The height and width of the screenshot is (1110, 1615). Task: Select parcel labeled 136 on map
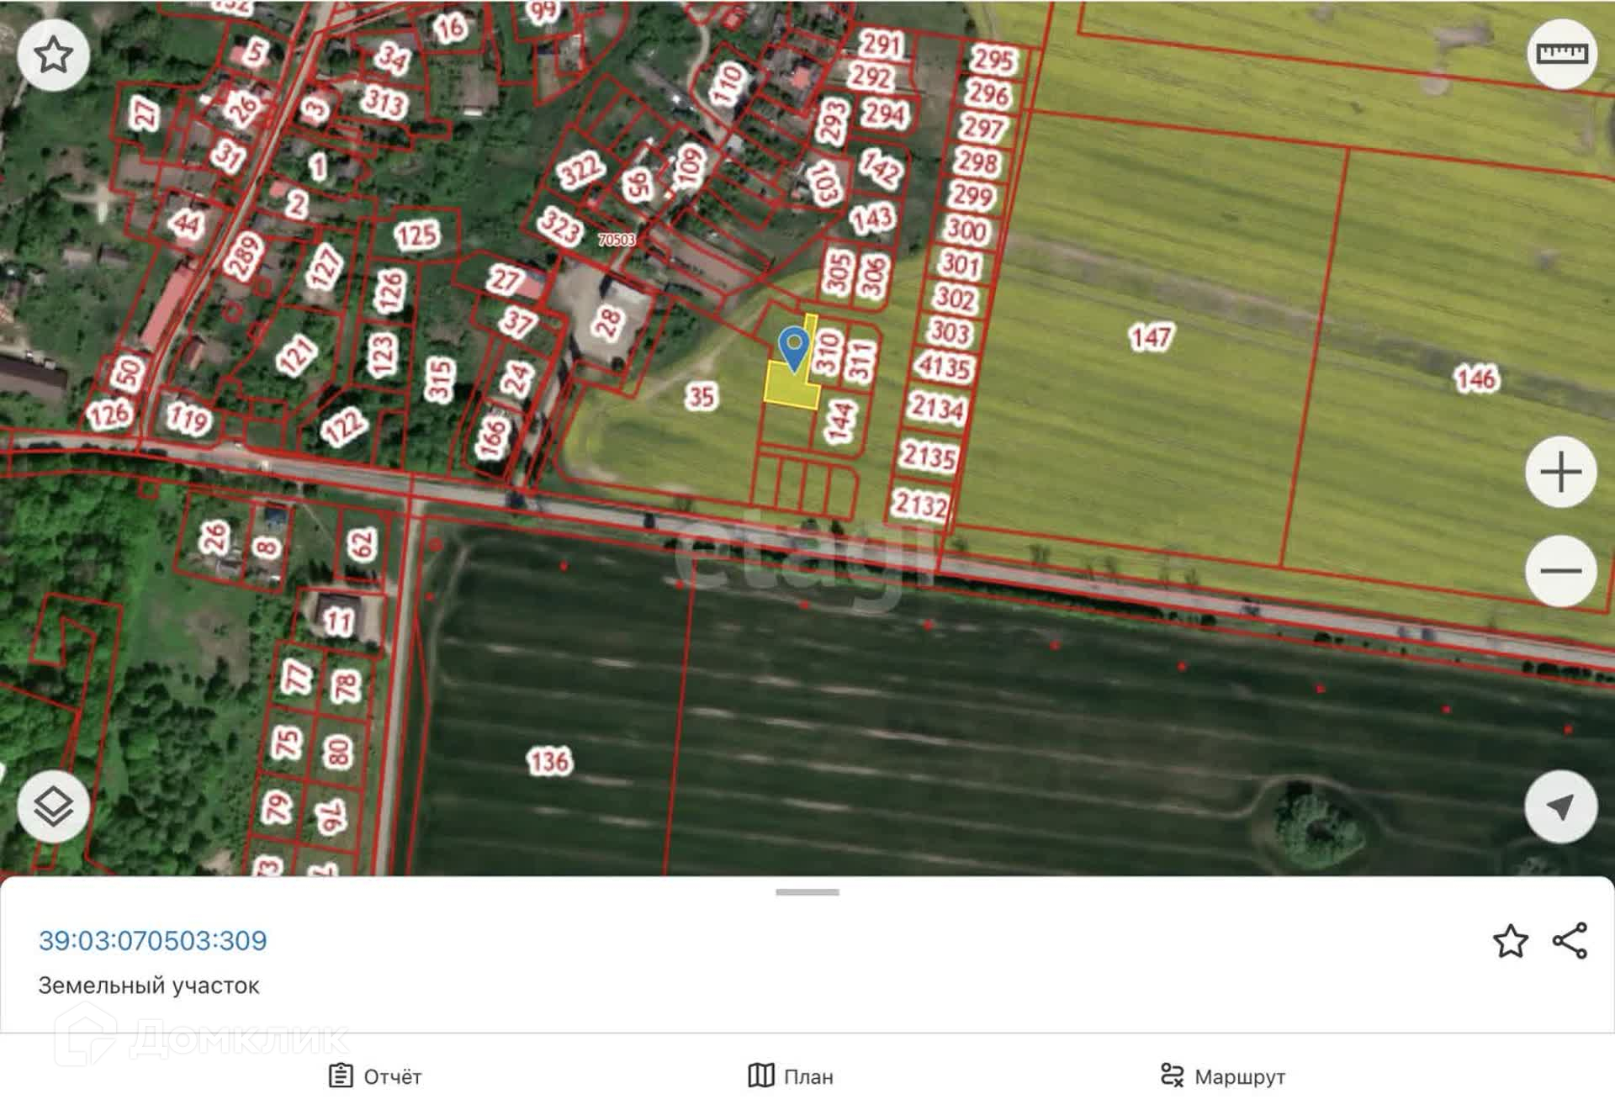coord(549,762)
